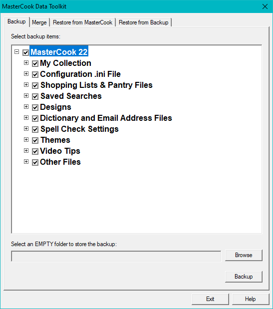Expand the Configuration .ini File node
Viewport: 273px width, 309px height.
tap(26, 74)
